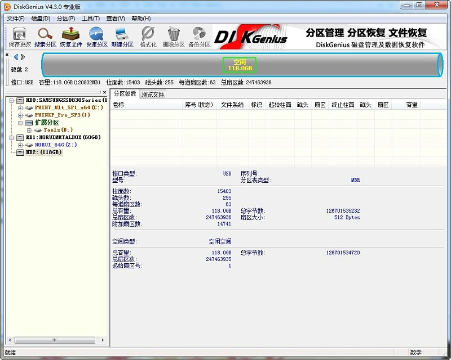The height and width of the screenshot is (360, 451).
Task: Open the 硬盘 (Disk) menu
Action: tap(39, 17)
